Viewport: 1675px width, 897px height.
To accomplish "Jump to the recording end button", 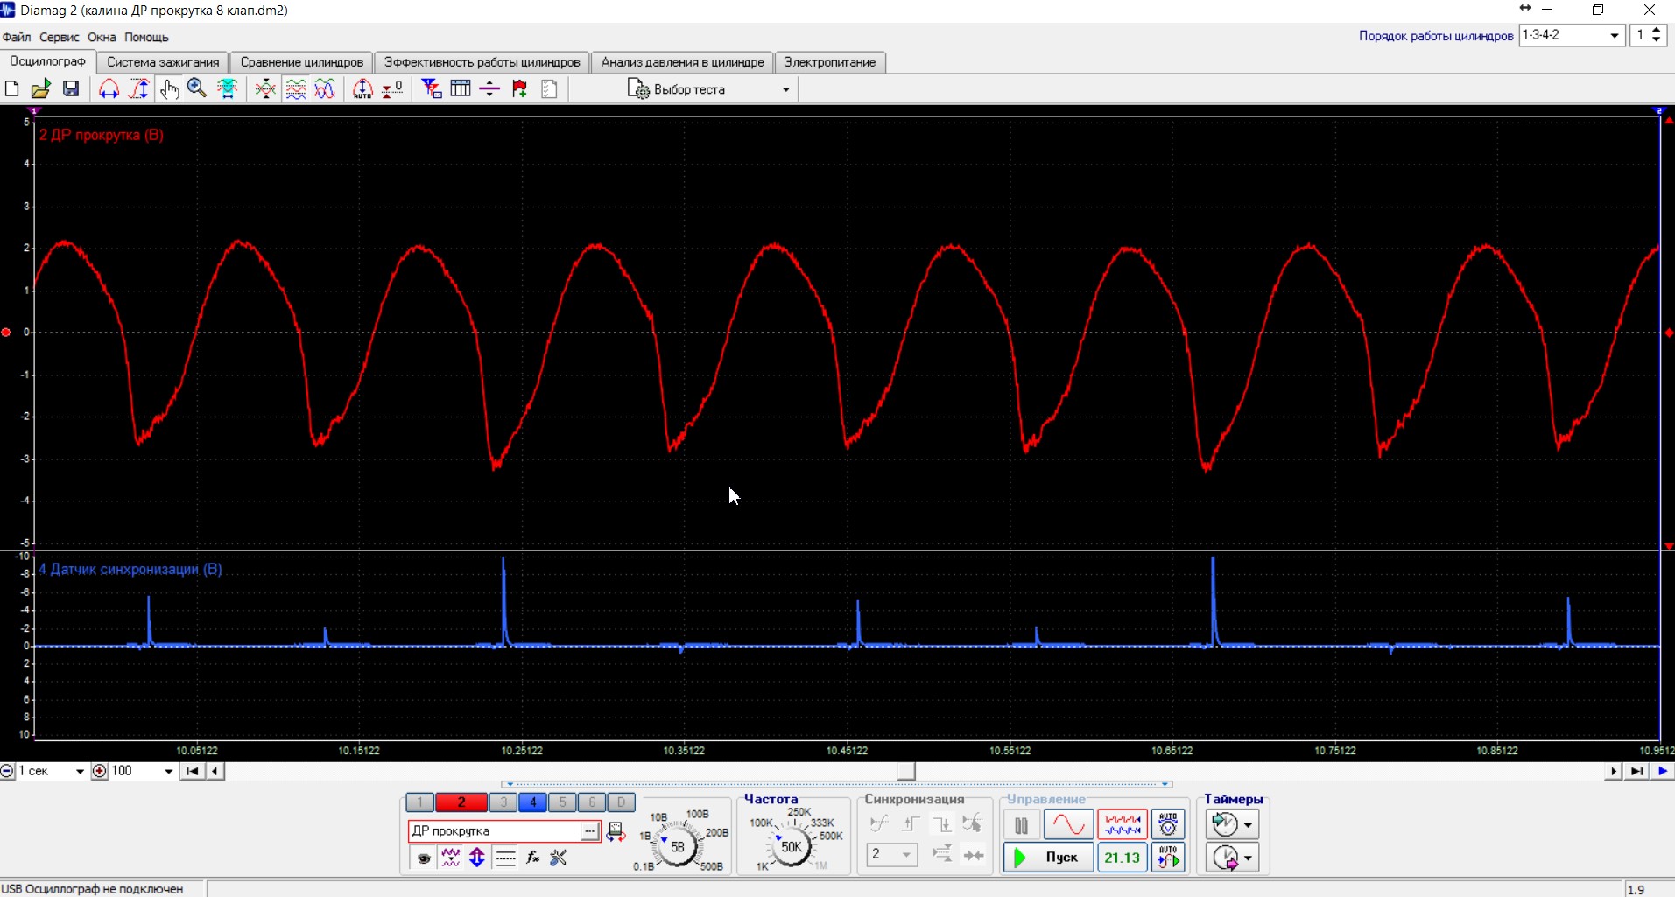I will [1636, 771].
